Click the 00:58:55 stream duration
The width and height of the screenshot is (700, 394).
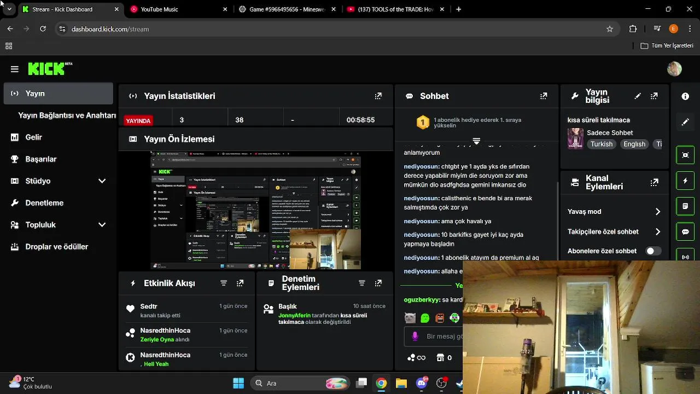(360, 120)
